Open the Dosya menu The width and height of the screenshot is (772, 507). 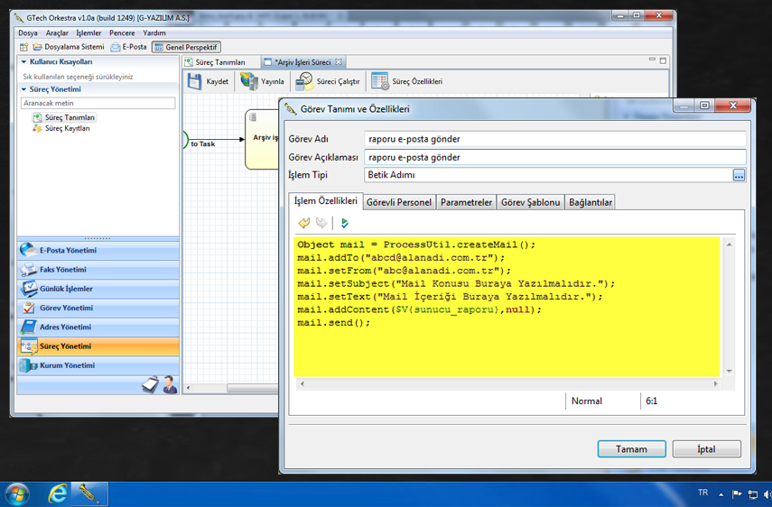click(x=28, y=33)
